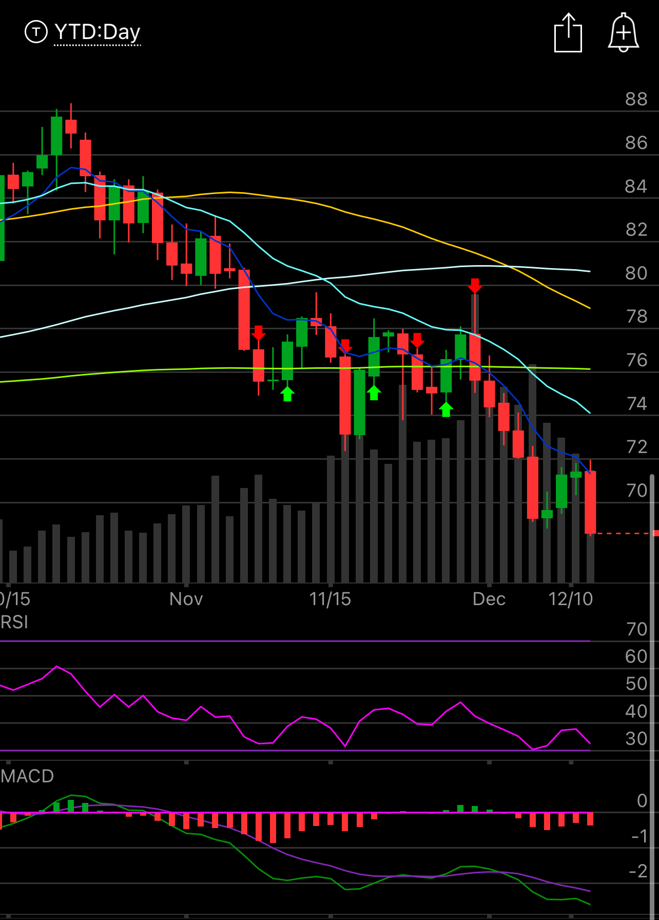
Task: Tap the RSI 40 scale label
Action: tap(636, 711)
